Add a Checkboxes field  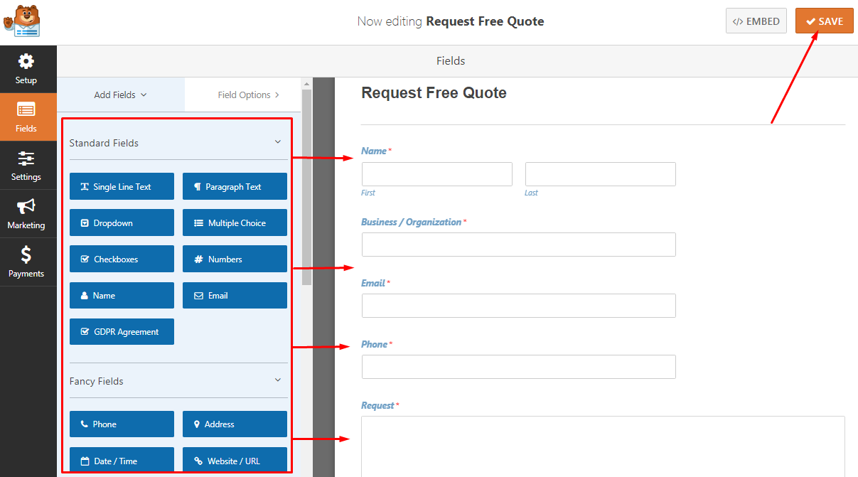click(x=122, y=259)
